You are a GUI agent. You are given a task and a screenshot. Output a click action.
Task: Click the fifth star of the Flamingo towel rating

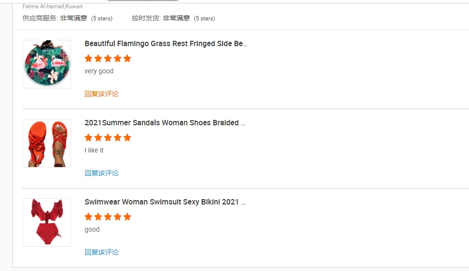coord(127,59)
